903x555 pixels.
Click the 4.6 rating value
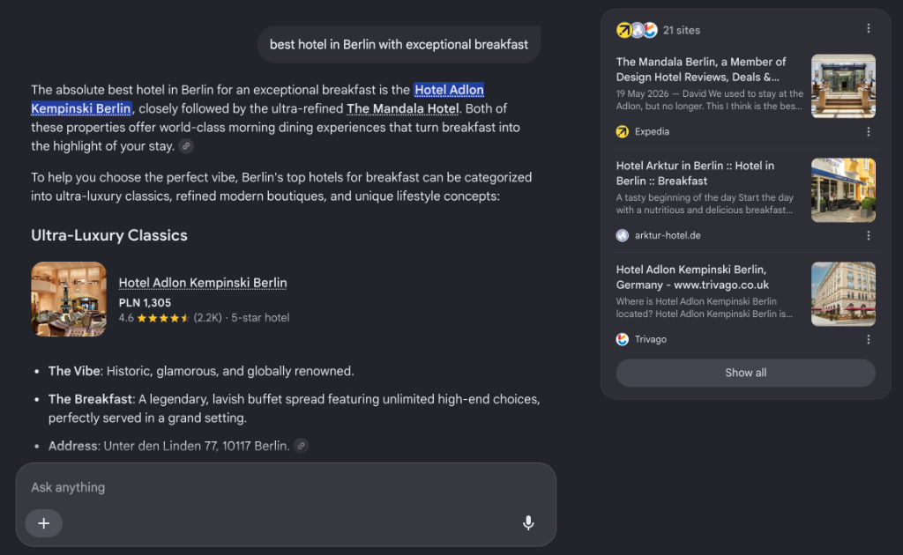(x=126, y=318)
